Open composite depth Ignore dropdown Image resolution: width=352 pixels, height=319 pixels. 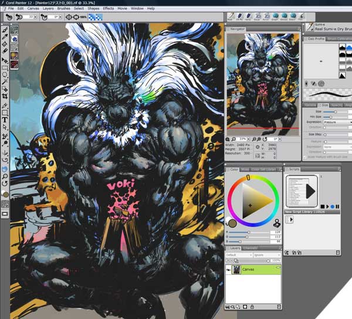[x=267, y=255]
